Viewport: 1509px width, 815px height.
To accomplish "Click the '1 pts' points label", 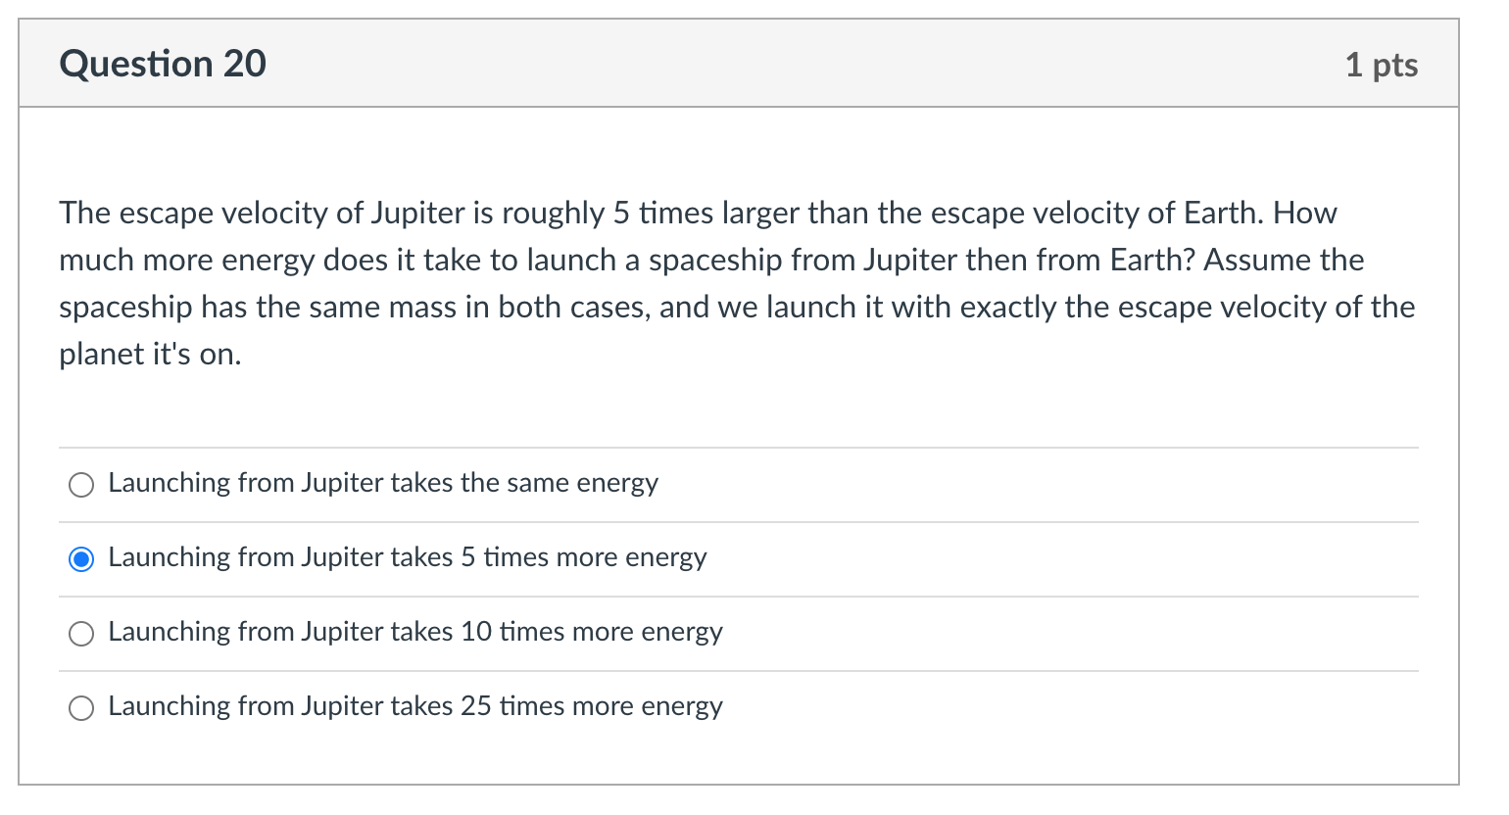I will click(x=1382, y=65).
